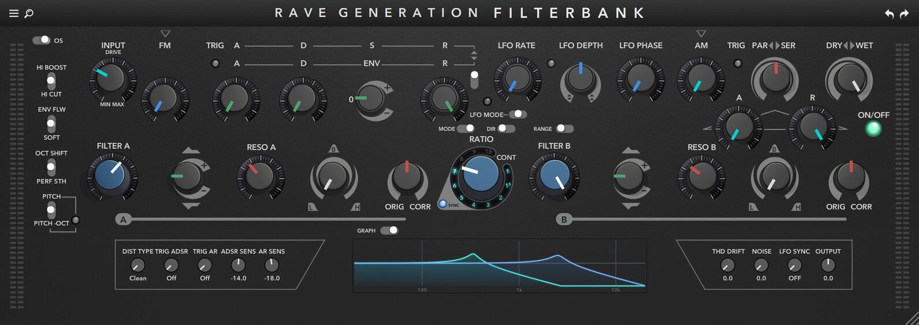Click the FILTER B cutoff knob
This screenshot has width=919, height=325.
point(555,176)
